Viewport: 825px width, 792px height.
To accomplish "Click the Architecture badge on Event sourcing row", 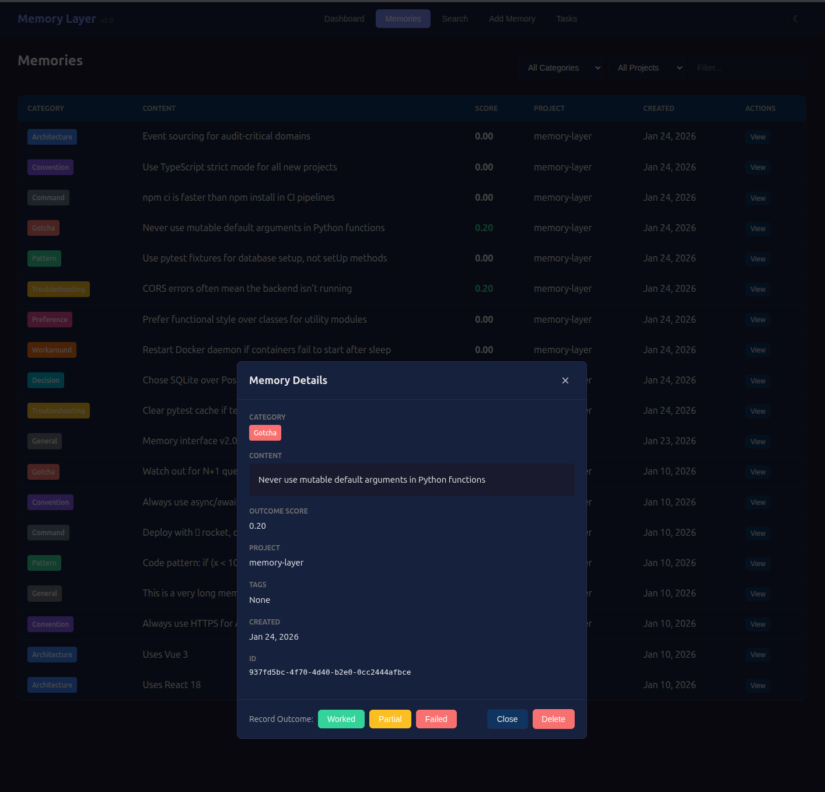I will (52, 137).
